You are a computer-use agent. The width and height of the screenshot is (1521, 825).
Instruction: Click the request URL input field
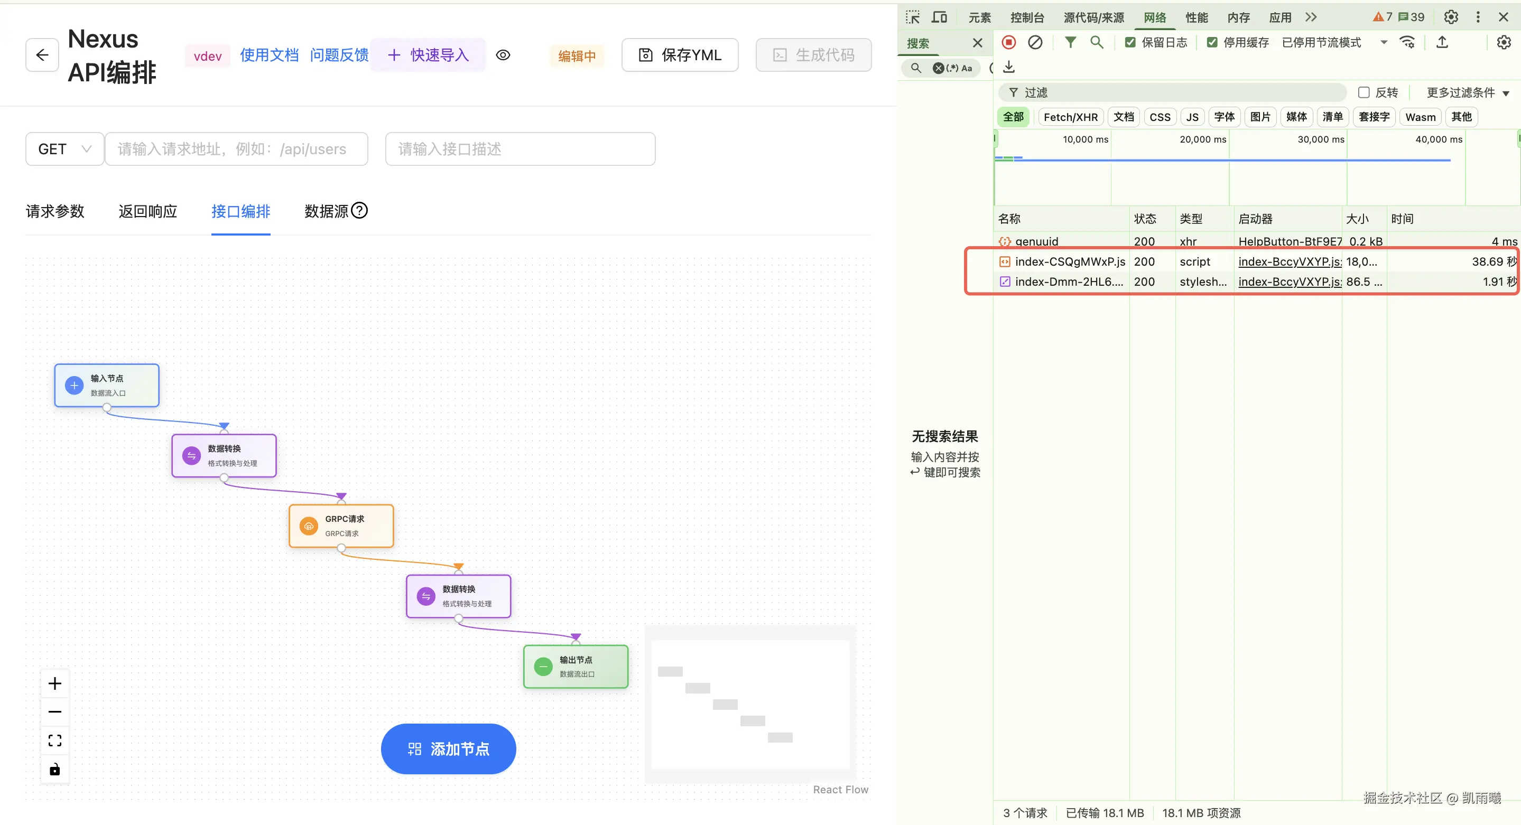(236, 149)
